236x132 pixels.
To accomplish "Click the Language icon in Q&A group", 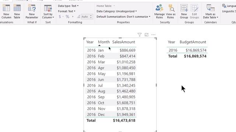I will point(224,6).
